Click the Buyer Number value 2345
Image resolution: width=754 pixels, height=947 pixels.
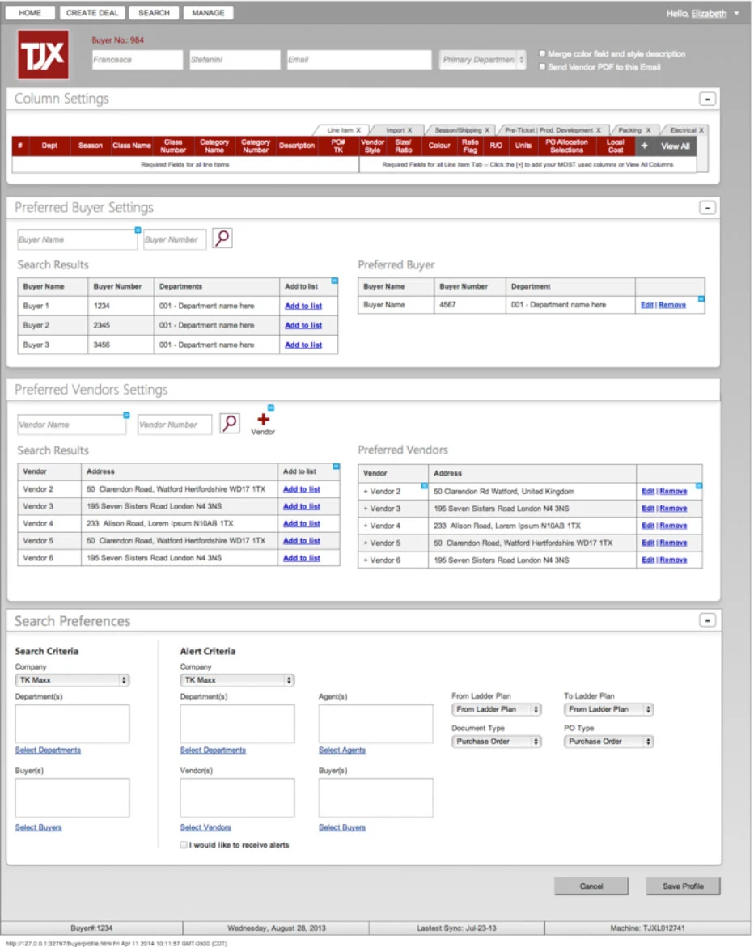point(101,326)
